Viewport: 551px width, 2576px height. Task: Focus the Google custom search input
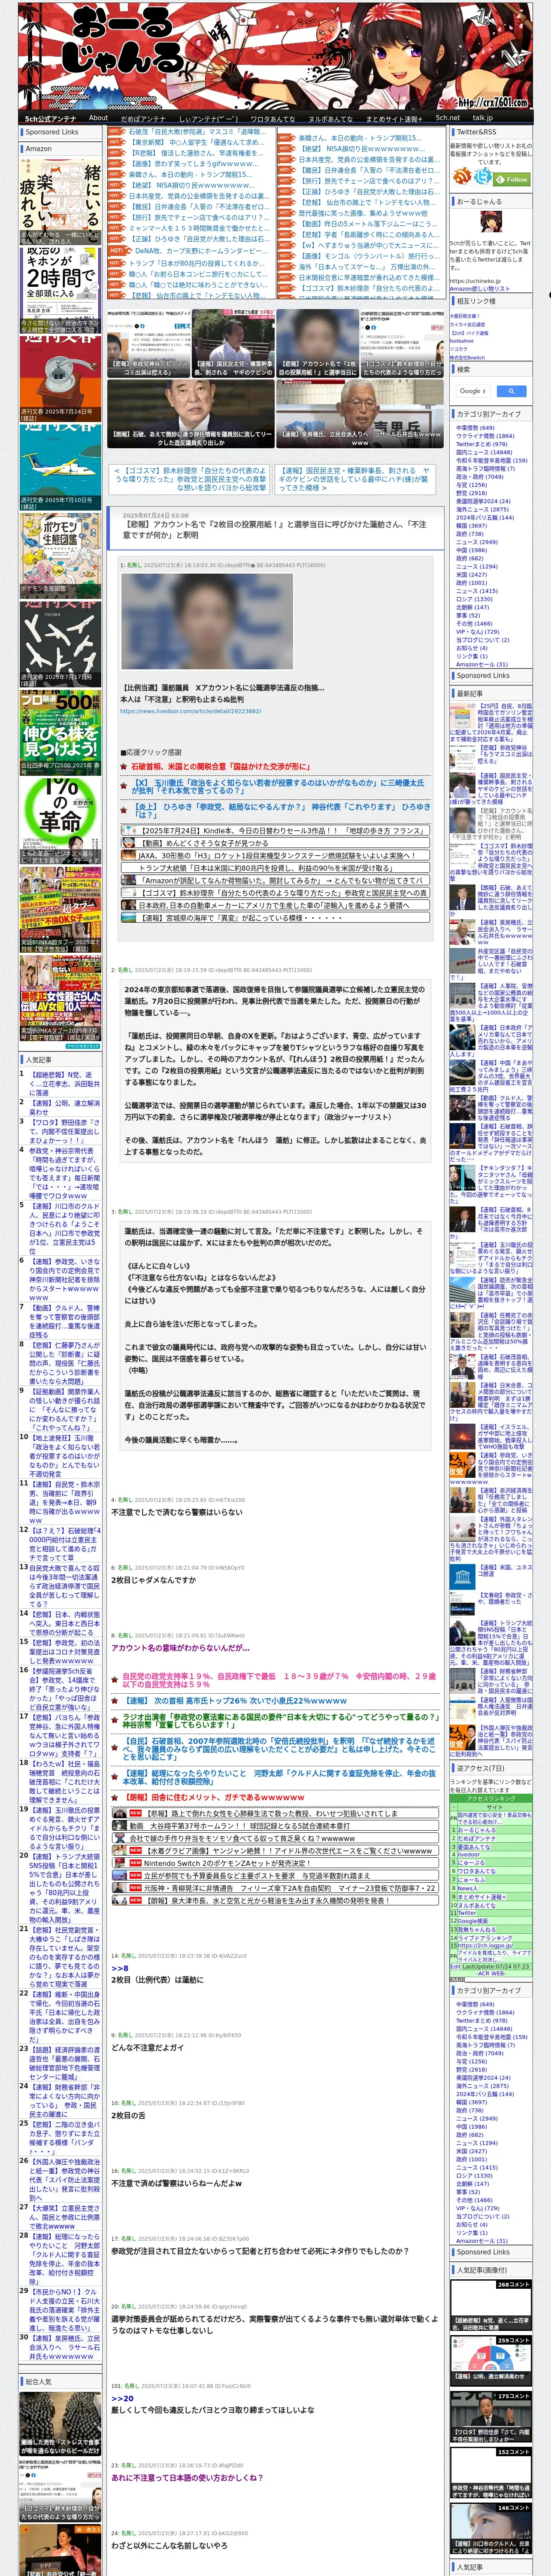click(x=472, y=391)
